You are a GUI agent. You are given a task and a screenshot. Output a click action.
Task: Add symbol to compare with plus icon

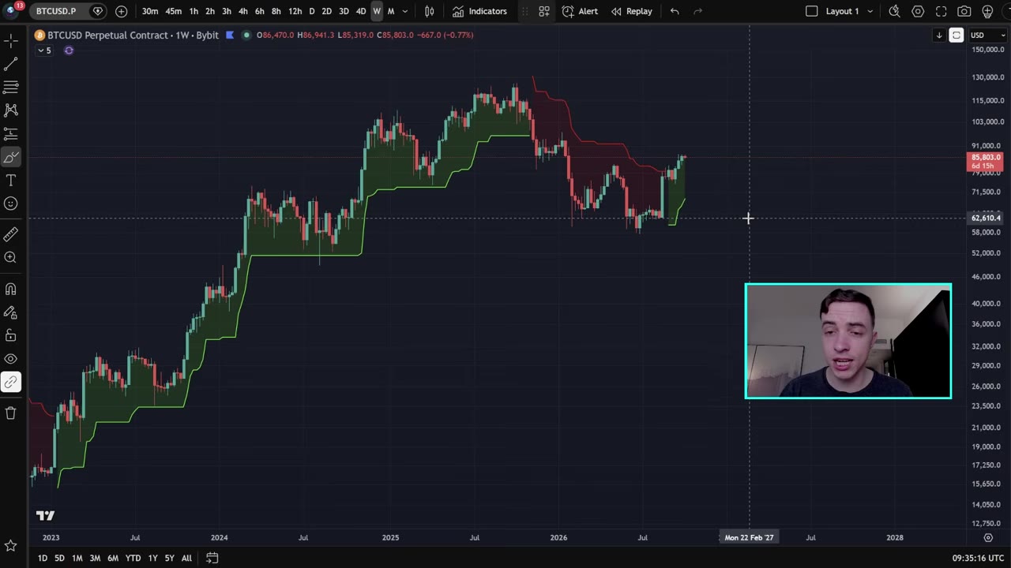pos(121,11)
